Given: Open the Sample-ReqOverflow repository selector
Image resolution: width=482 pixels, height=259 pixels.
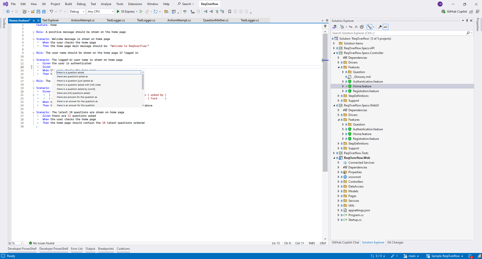Looking at the screenshot, I should 445,256.
